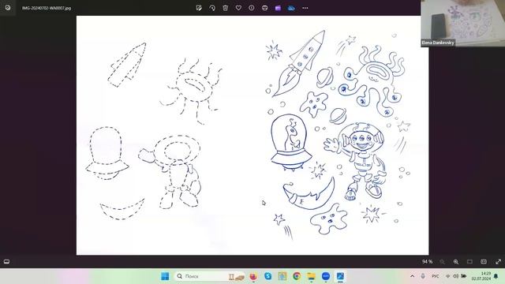The height and width of the screenshot is (284, 505).
Task: Click the microphone icon in system tray
Action: coord(423,276)
